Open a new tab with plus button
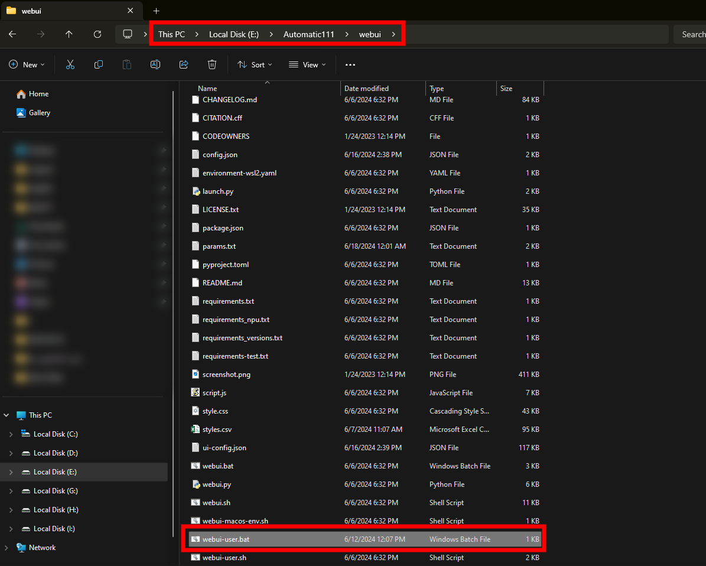Screen dimensions: 706x566 [157, 11]
